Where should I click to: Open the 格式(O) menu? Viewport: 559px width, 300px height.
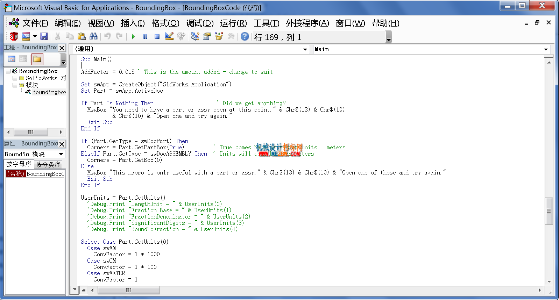click(x=165, y=23)
